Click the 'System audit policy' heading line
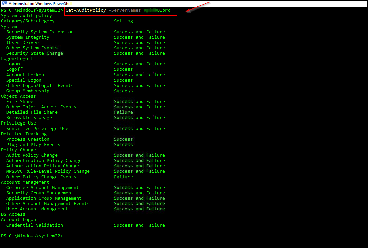The height and width of the screenshot is (248, 368). click(27, 16)
